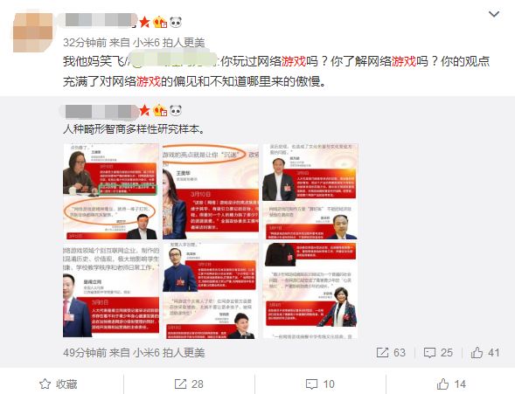Open the original post's 25 comments
This screenshot has width=515, height=394.
pyautogui.click(x=438, y=353)
